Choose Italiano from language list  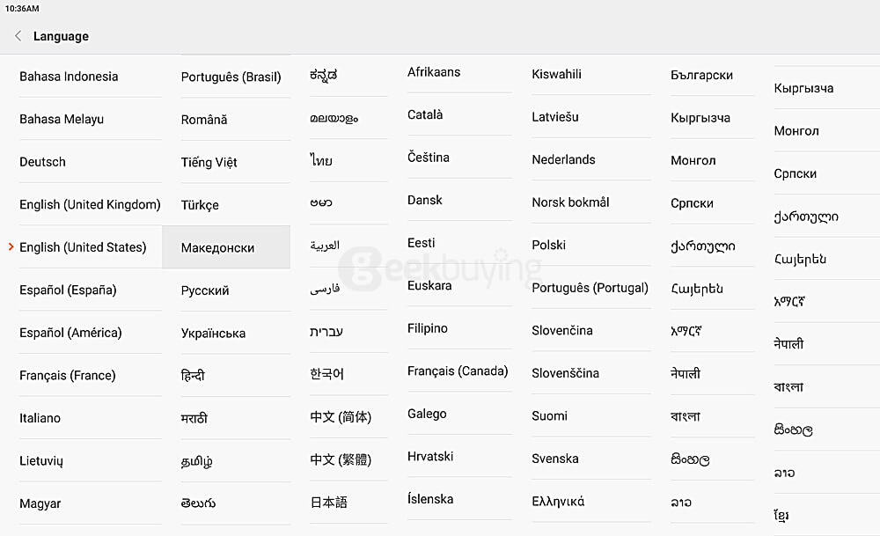(40, 418)
